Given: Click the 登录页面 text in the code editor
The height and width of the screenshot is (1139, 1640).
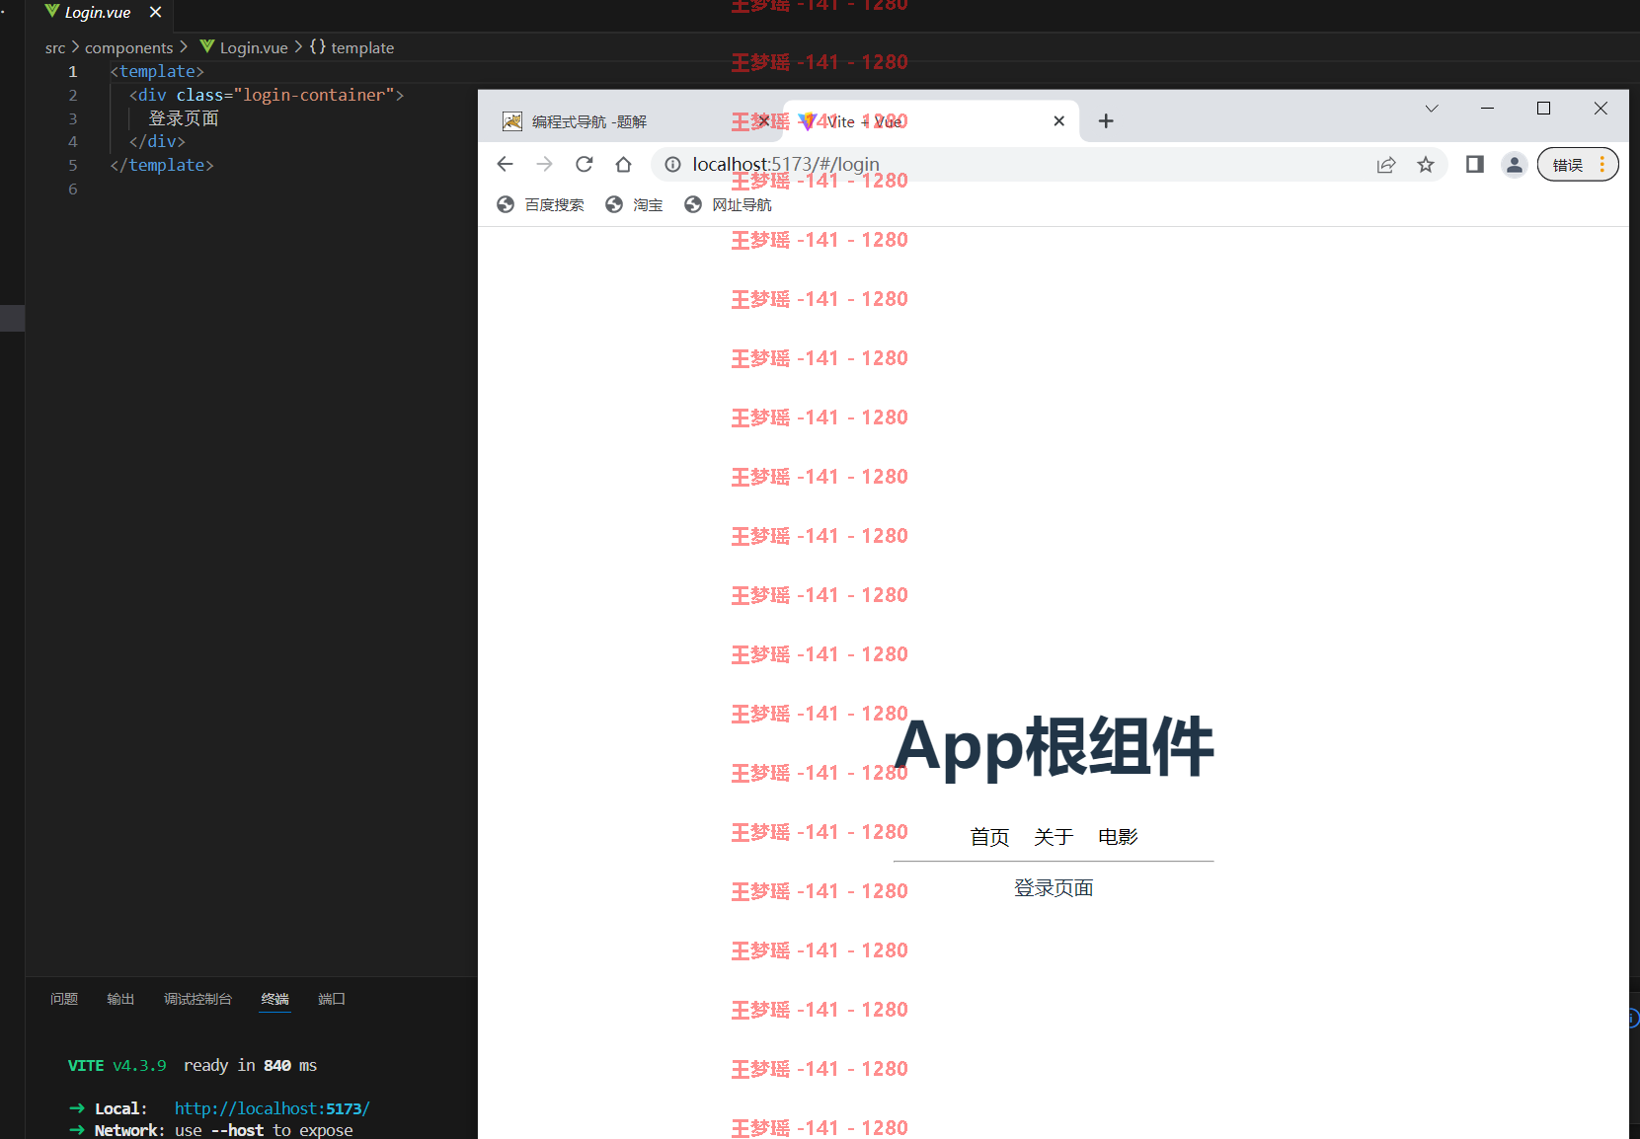Looking at the screenshot, I should tap(184, 118).
